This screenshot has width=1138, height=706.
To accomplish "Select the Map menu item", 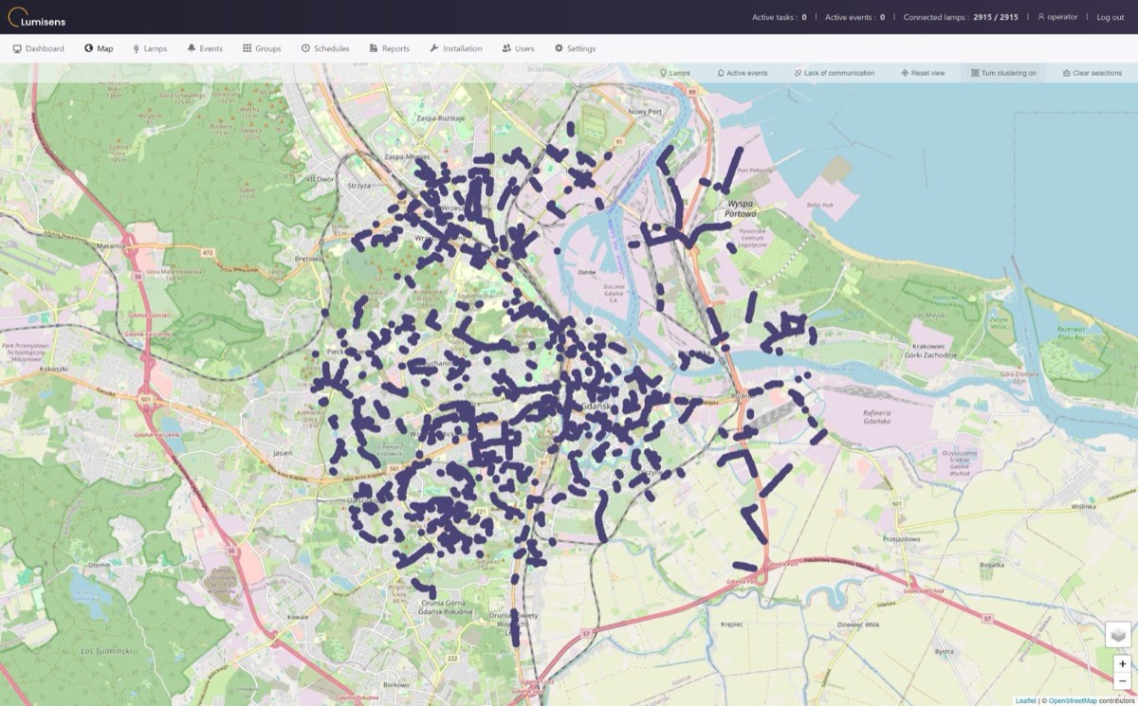I will pyautogui.click(x=99, y=48).
